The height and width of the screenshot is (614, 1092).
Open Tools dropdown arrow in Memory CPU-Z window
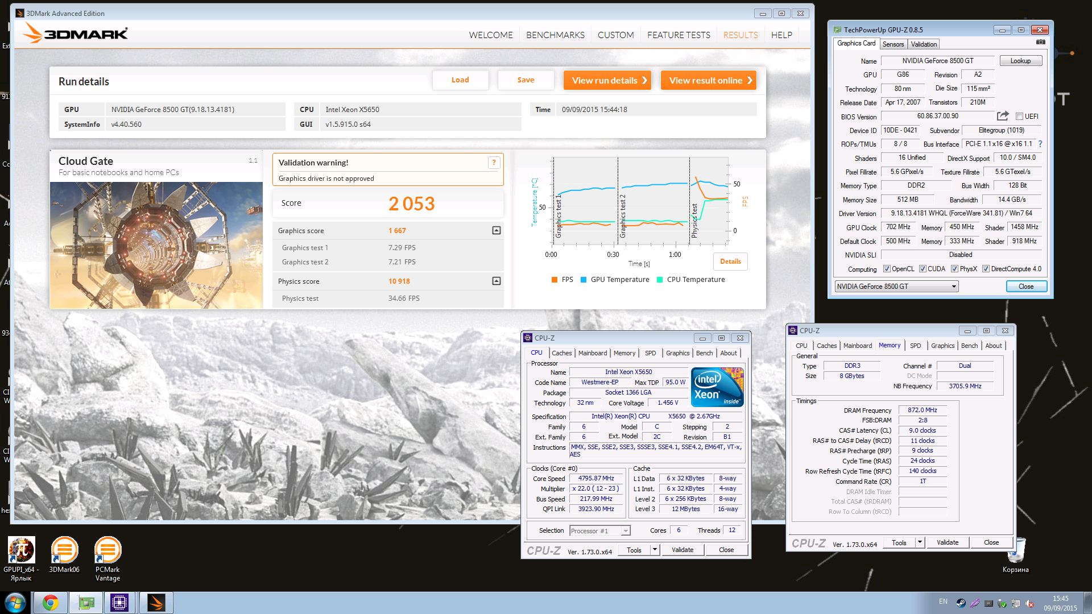click(920, 542)
